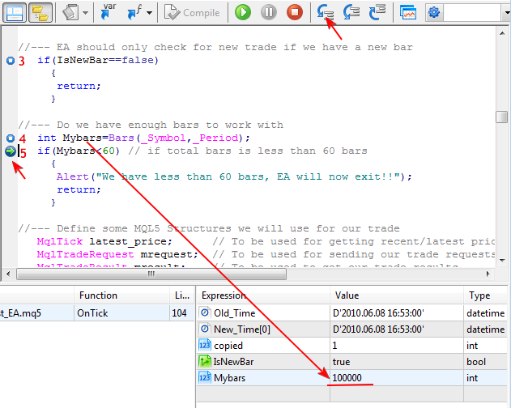The height and width of the screenshot is (408, 511).
Task: Pause the debugging session
Action: 269,13
